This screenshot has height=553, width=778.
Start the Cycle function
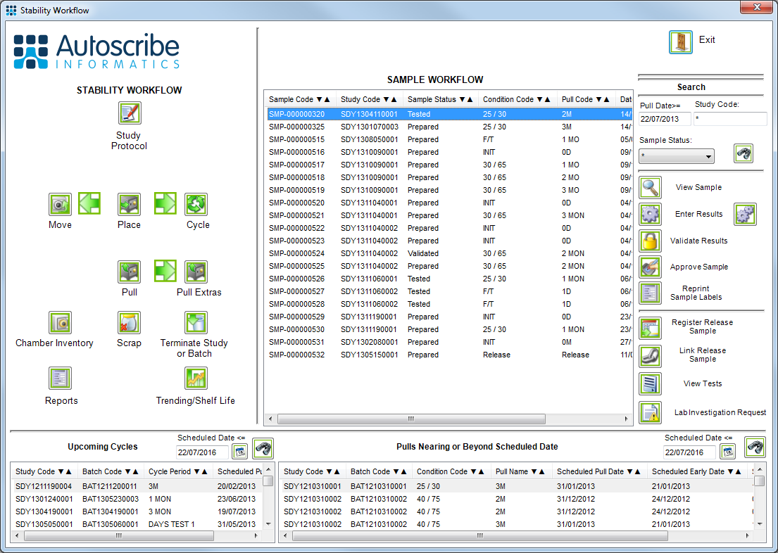point(197,204)
